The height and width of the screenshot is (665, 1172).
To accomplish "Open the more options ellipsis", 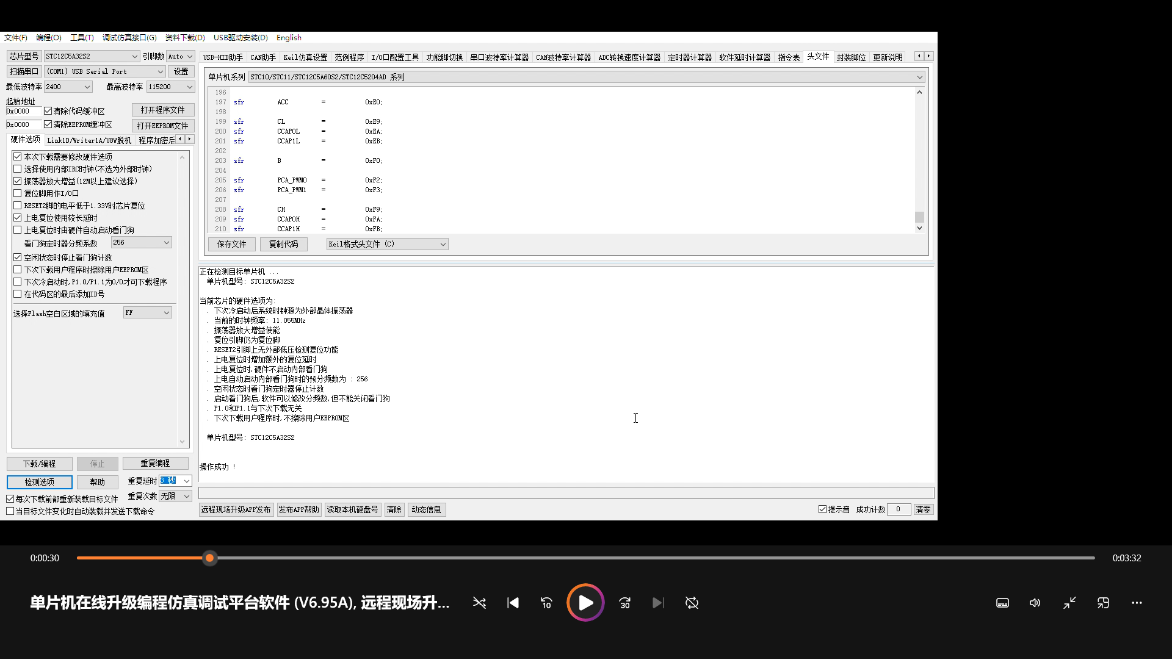I will [1137, 603].
